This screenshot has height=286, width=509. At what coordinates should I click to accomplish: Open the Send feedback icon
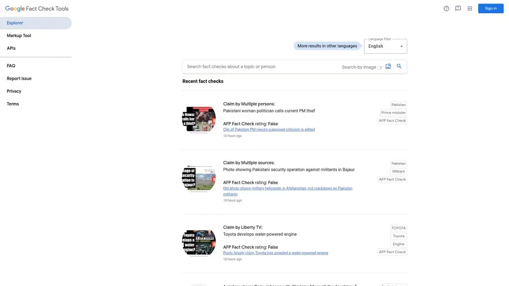coord(458,8)
